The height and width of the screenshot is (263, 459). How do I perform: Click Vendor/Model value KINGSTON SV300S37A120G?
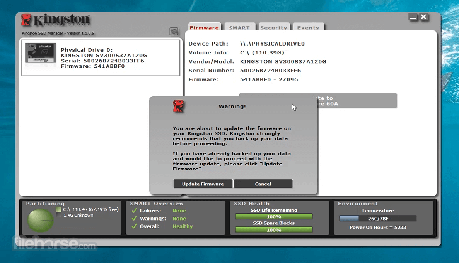click(283, 62)
